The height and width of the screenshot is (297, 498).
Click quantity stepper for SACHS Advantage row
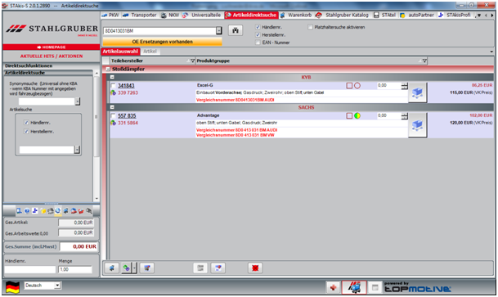(x=404, y=116)
